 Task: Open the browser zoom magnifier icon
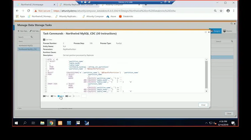pyautogui.click(x=215, y=11)
